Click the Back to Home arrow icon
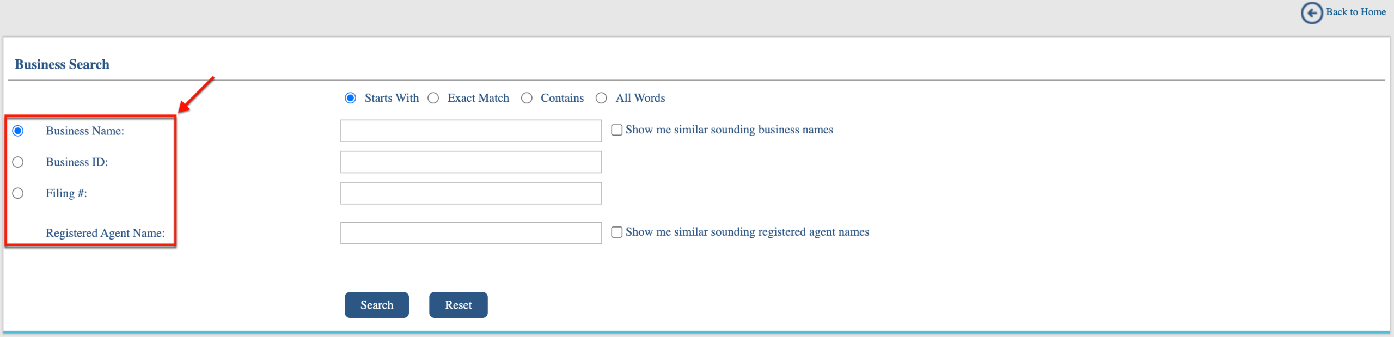 (1312, 13)
